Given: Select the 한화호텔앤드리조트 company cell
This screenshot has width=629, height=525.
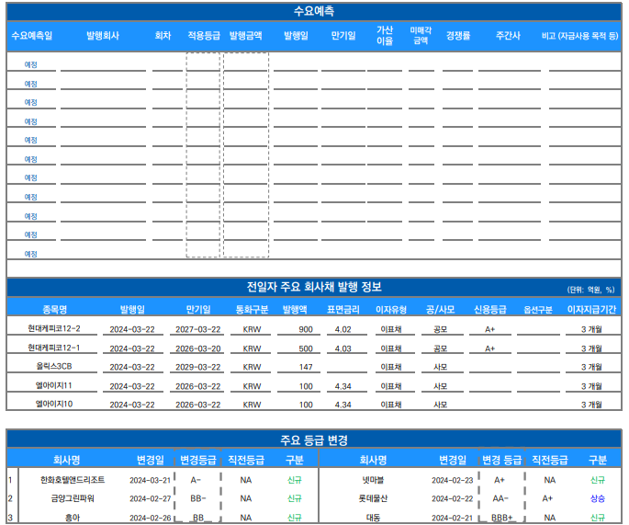Looking at the screenshot, I should point(73,480).
